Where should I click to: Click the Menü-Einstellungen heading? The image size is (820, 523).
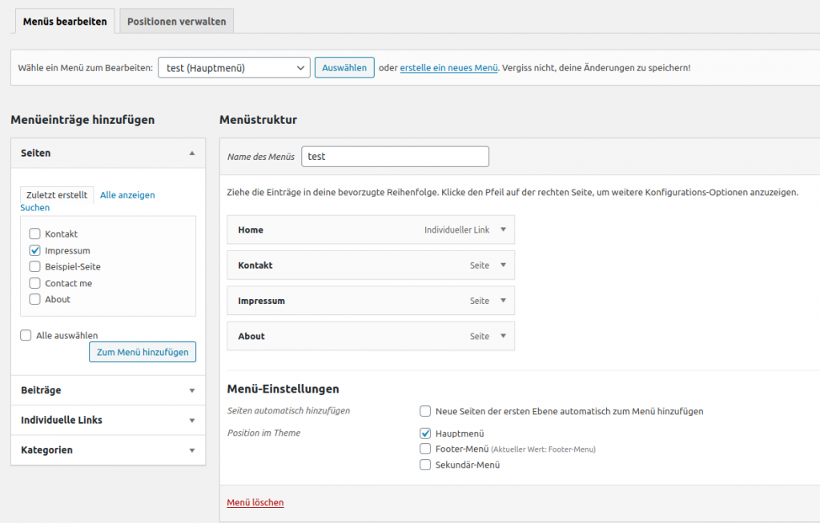pyautogui.click(x=283, y=389)
